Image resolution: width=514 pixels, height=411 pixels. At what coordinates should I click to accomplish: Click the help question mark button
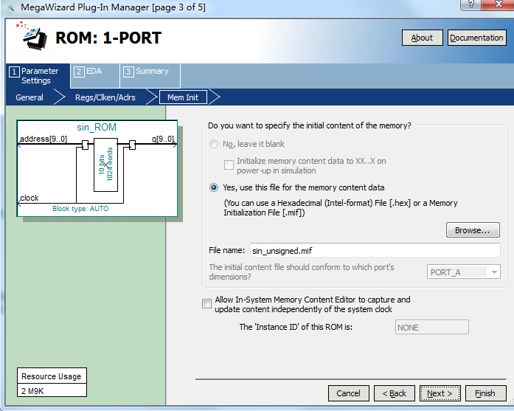(471, 4)
